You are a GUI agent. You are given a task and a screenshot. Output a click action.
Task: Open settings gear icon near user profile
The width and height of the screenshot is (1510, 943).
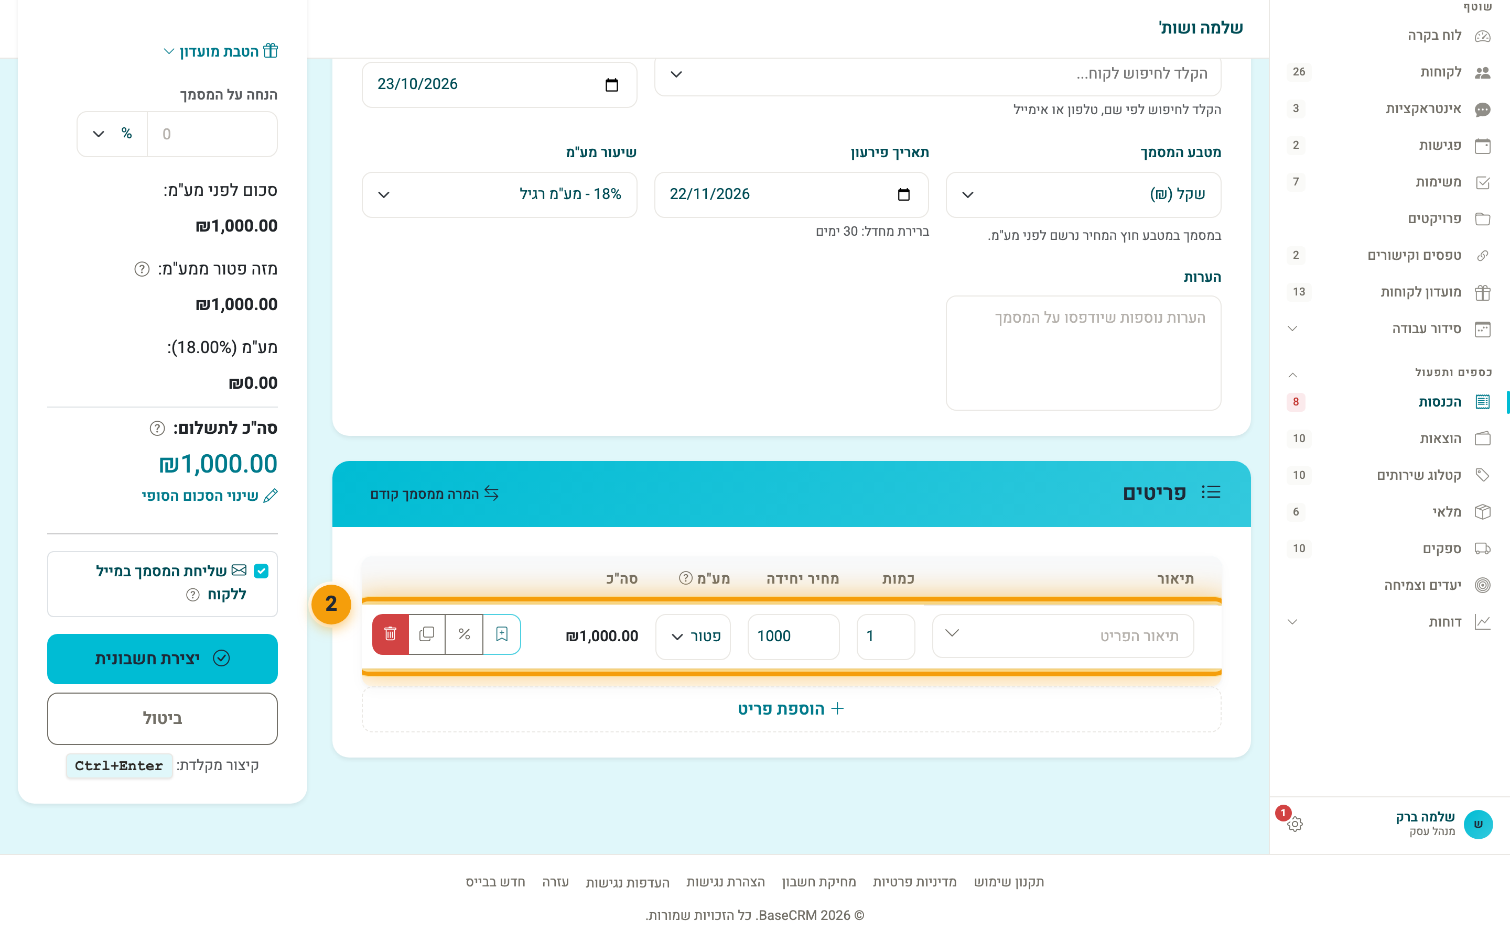1295,824
